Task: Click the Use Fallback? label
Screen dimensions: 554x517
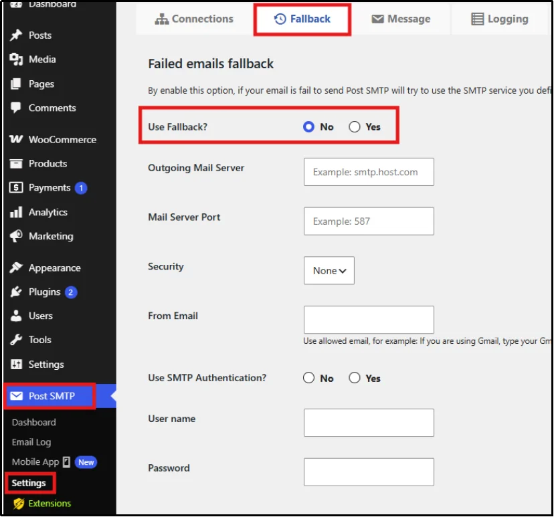Action: 178,127
